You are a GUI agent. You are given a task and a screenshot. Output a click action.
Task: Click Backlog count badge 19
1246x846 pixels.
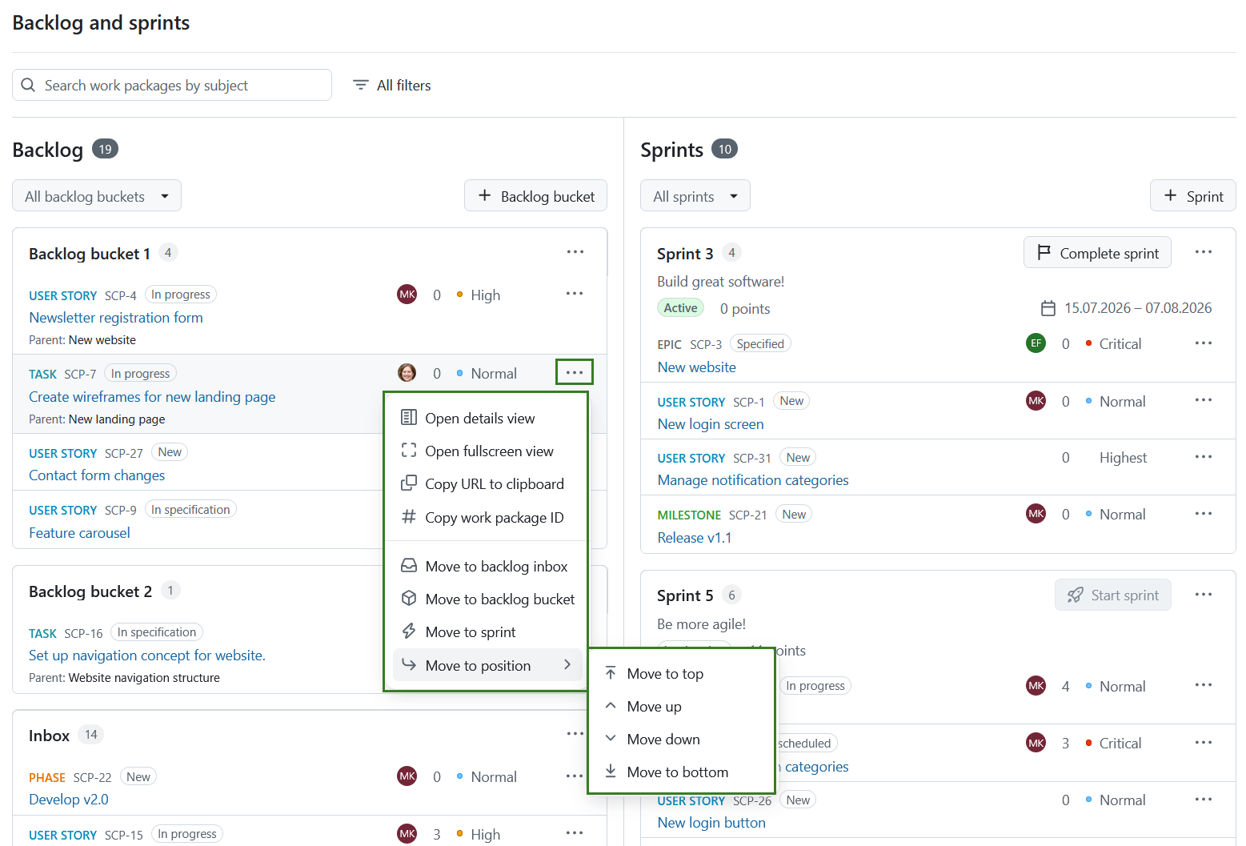[x=105, y=149]
